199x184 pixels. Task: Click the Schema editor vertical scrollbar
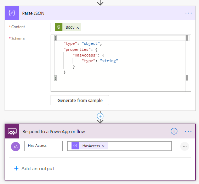(x=187, y=63)
